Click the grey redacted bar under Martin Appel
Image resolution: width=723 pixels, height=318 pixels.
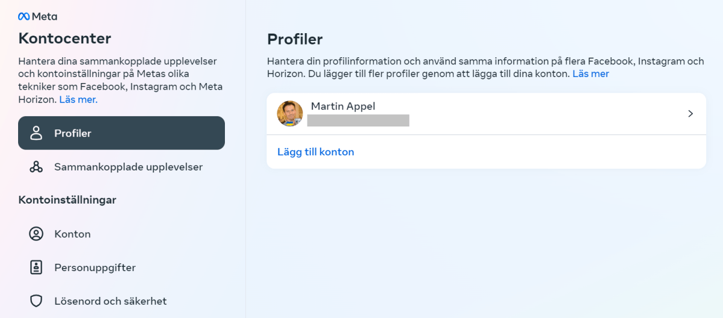(x=358, y=120)
